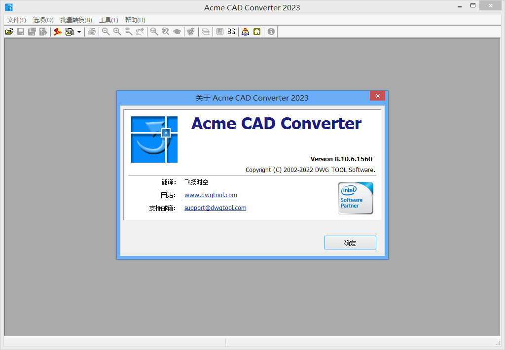
Task: Click the Acme CAD Converter logo image
Action: pos(154,140)
